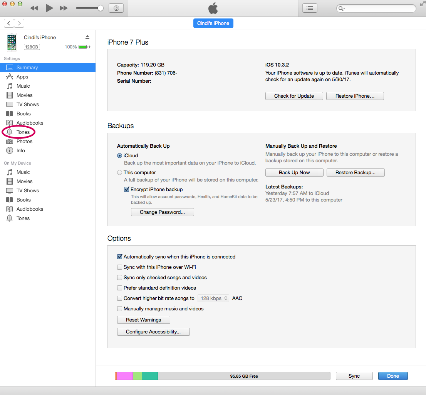
Task: Click the blue Done button
Action: coord(393,376)
